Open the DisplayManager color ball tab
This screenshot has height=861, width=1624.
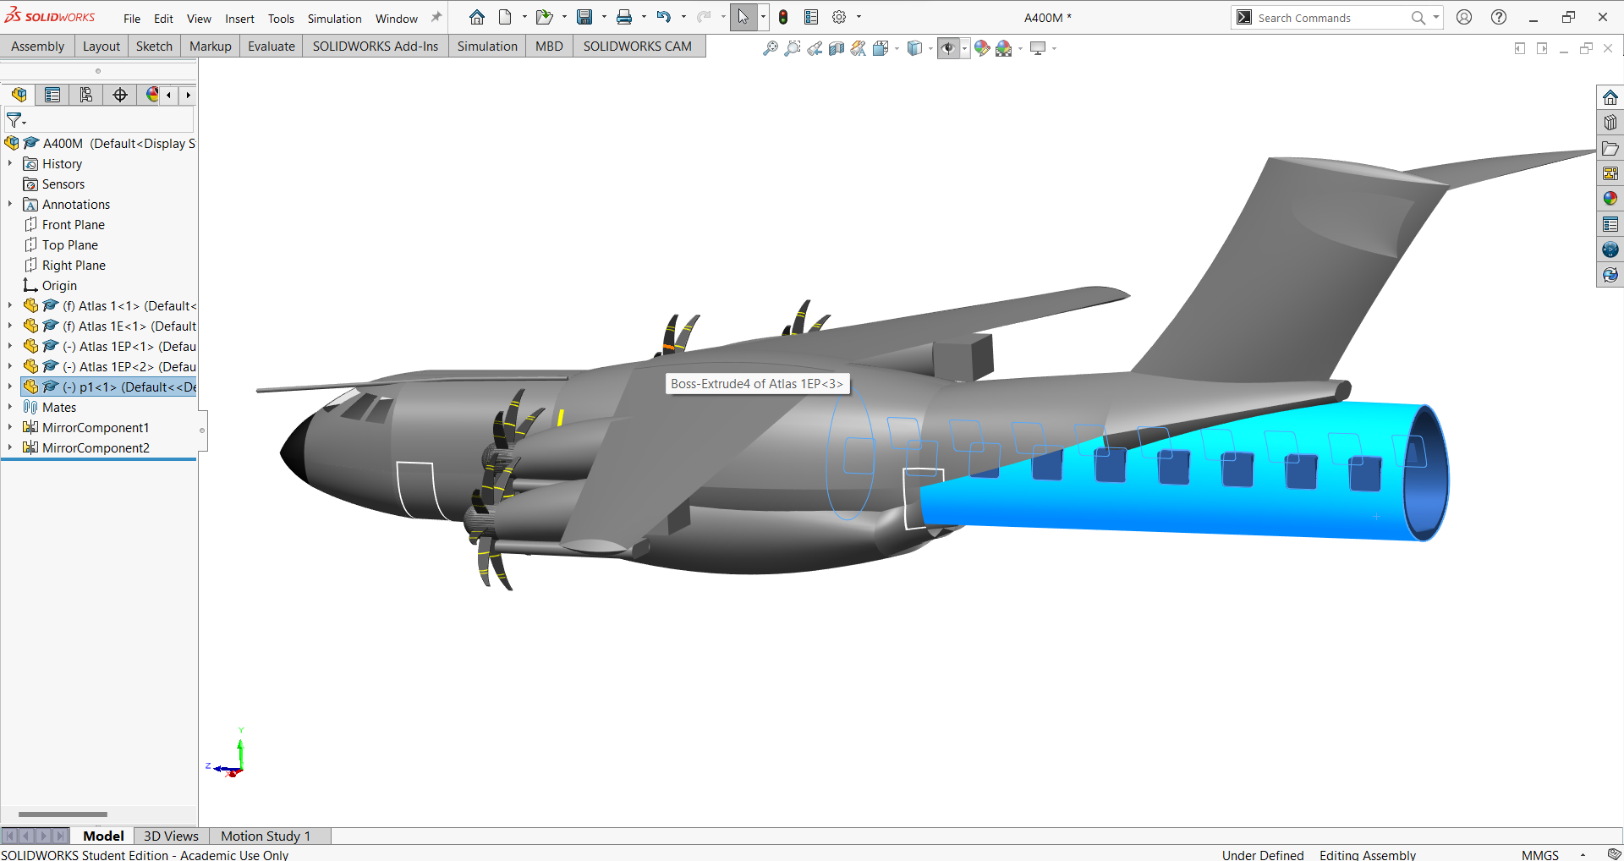pyautogui.click(x=152, y=95)
